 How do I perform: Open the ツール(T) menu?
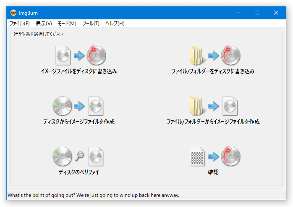91,24
